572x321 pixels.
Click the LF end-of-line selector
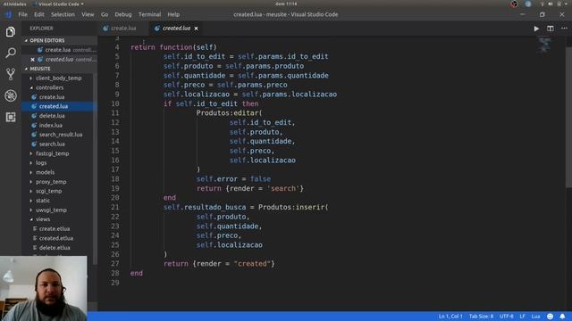[x=522, y=317]
